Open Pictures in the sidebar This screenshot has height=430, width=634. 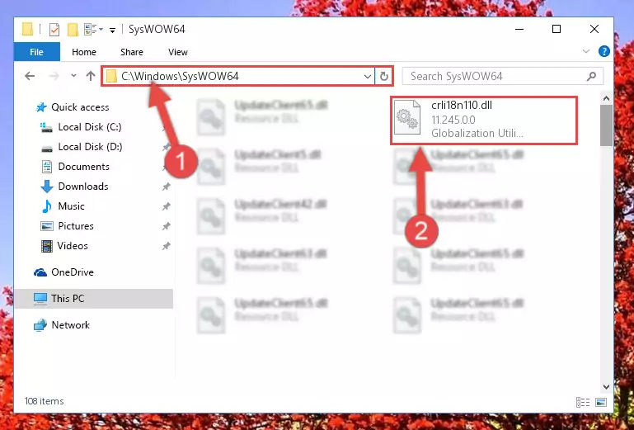pyautogui.click(x=76, y=226)
